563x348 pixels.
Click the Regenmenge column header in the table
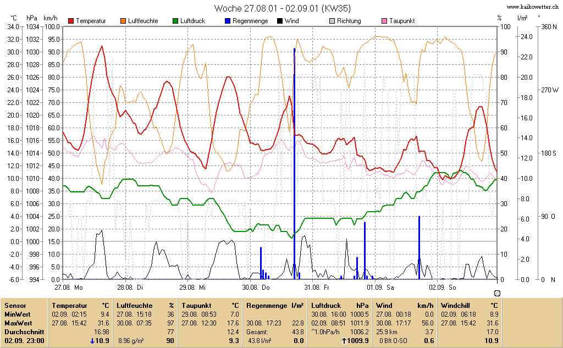pos(267,306)
